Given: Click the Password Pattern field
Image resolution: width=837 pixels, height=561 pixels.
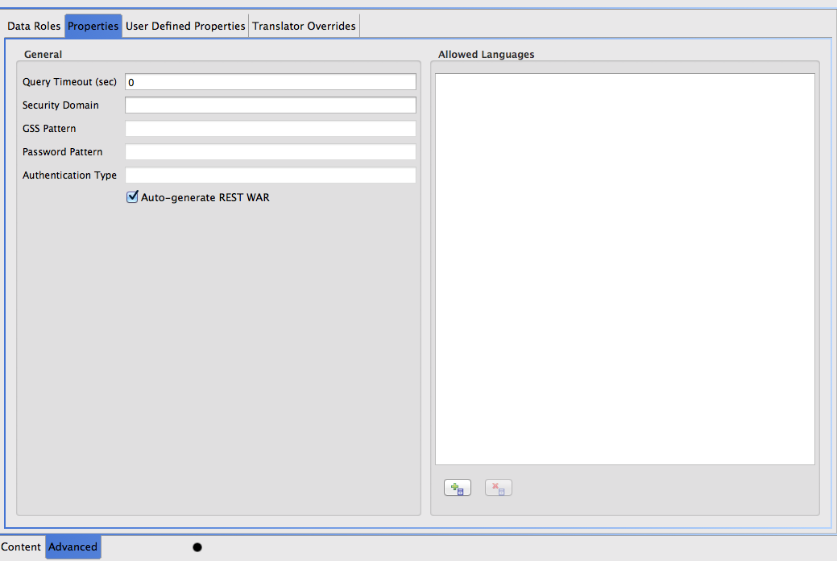Looking at the screenshot, I should coord(270,152).
